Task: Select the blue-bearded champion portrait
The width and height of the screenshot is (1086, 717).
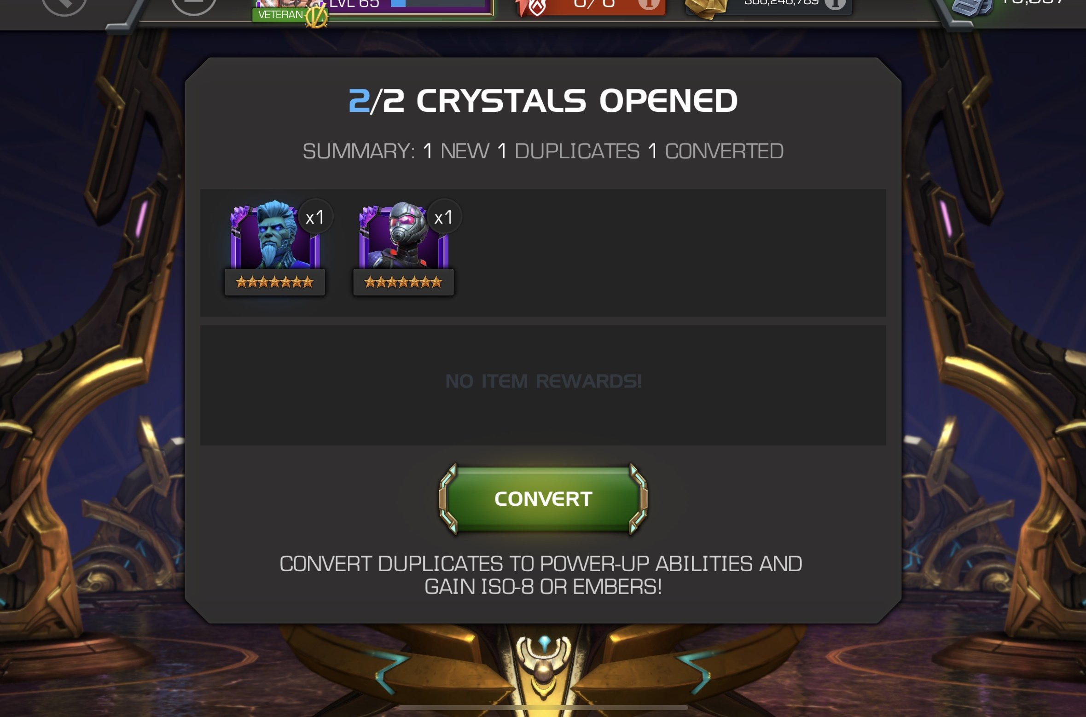Action: [275, 236]
